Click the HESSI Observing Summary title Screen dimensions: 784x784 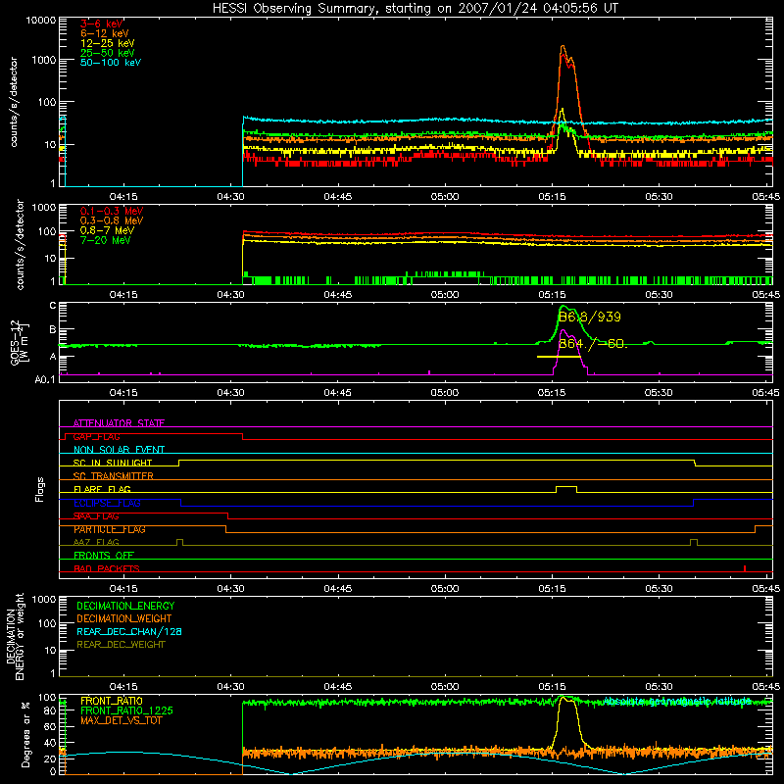pos(416,9)
